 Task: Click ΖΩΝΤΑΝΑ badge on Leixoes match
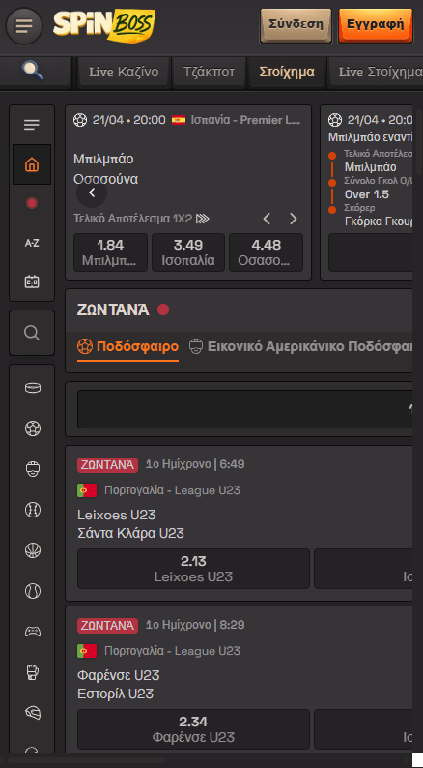tap(107, 464)
